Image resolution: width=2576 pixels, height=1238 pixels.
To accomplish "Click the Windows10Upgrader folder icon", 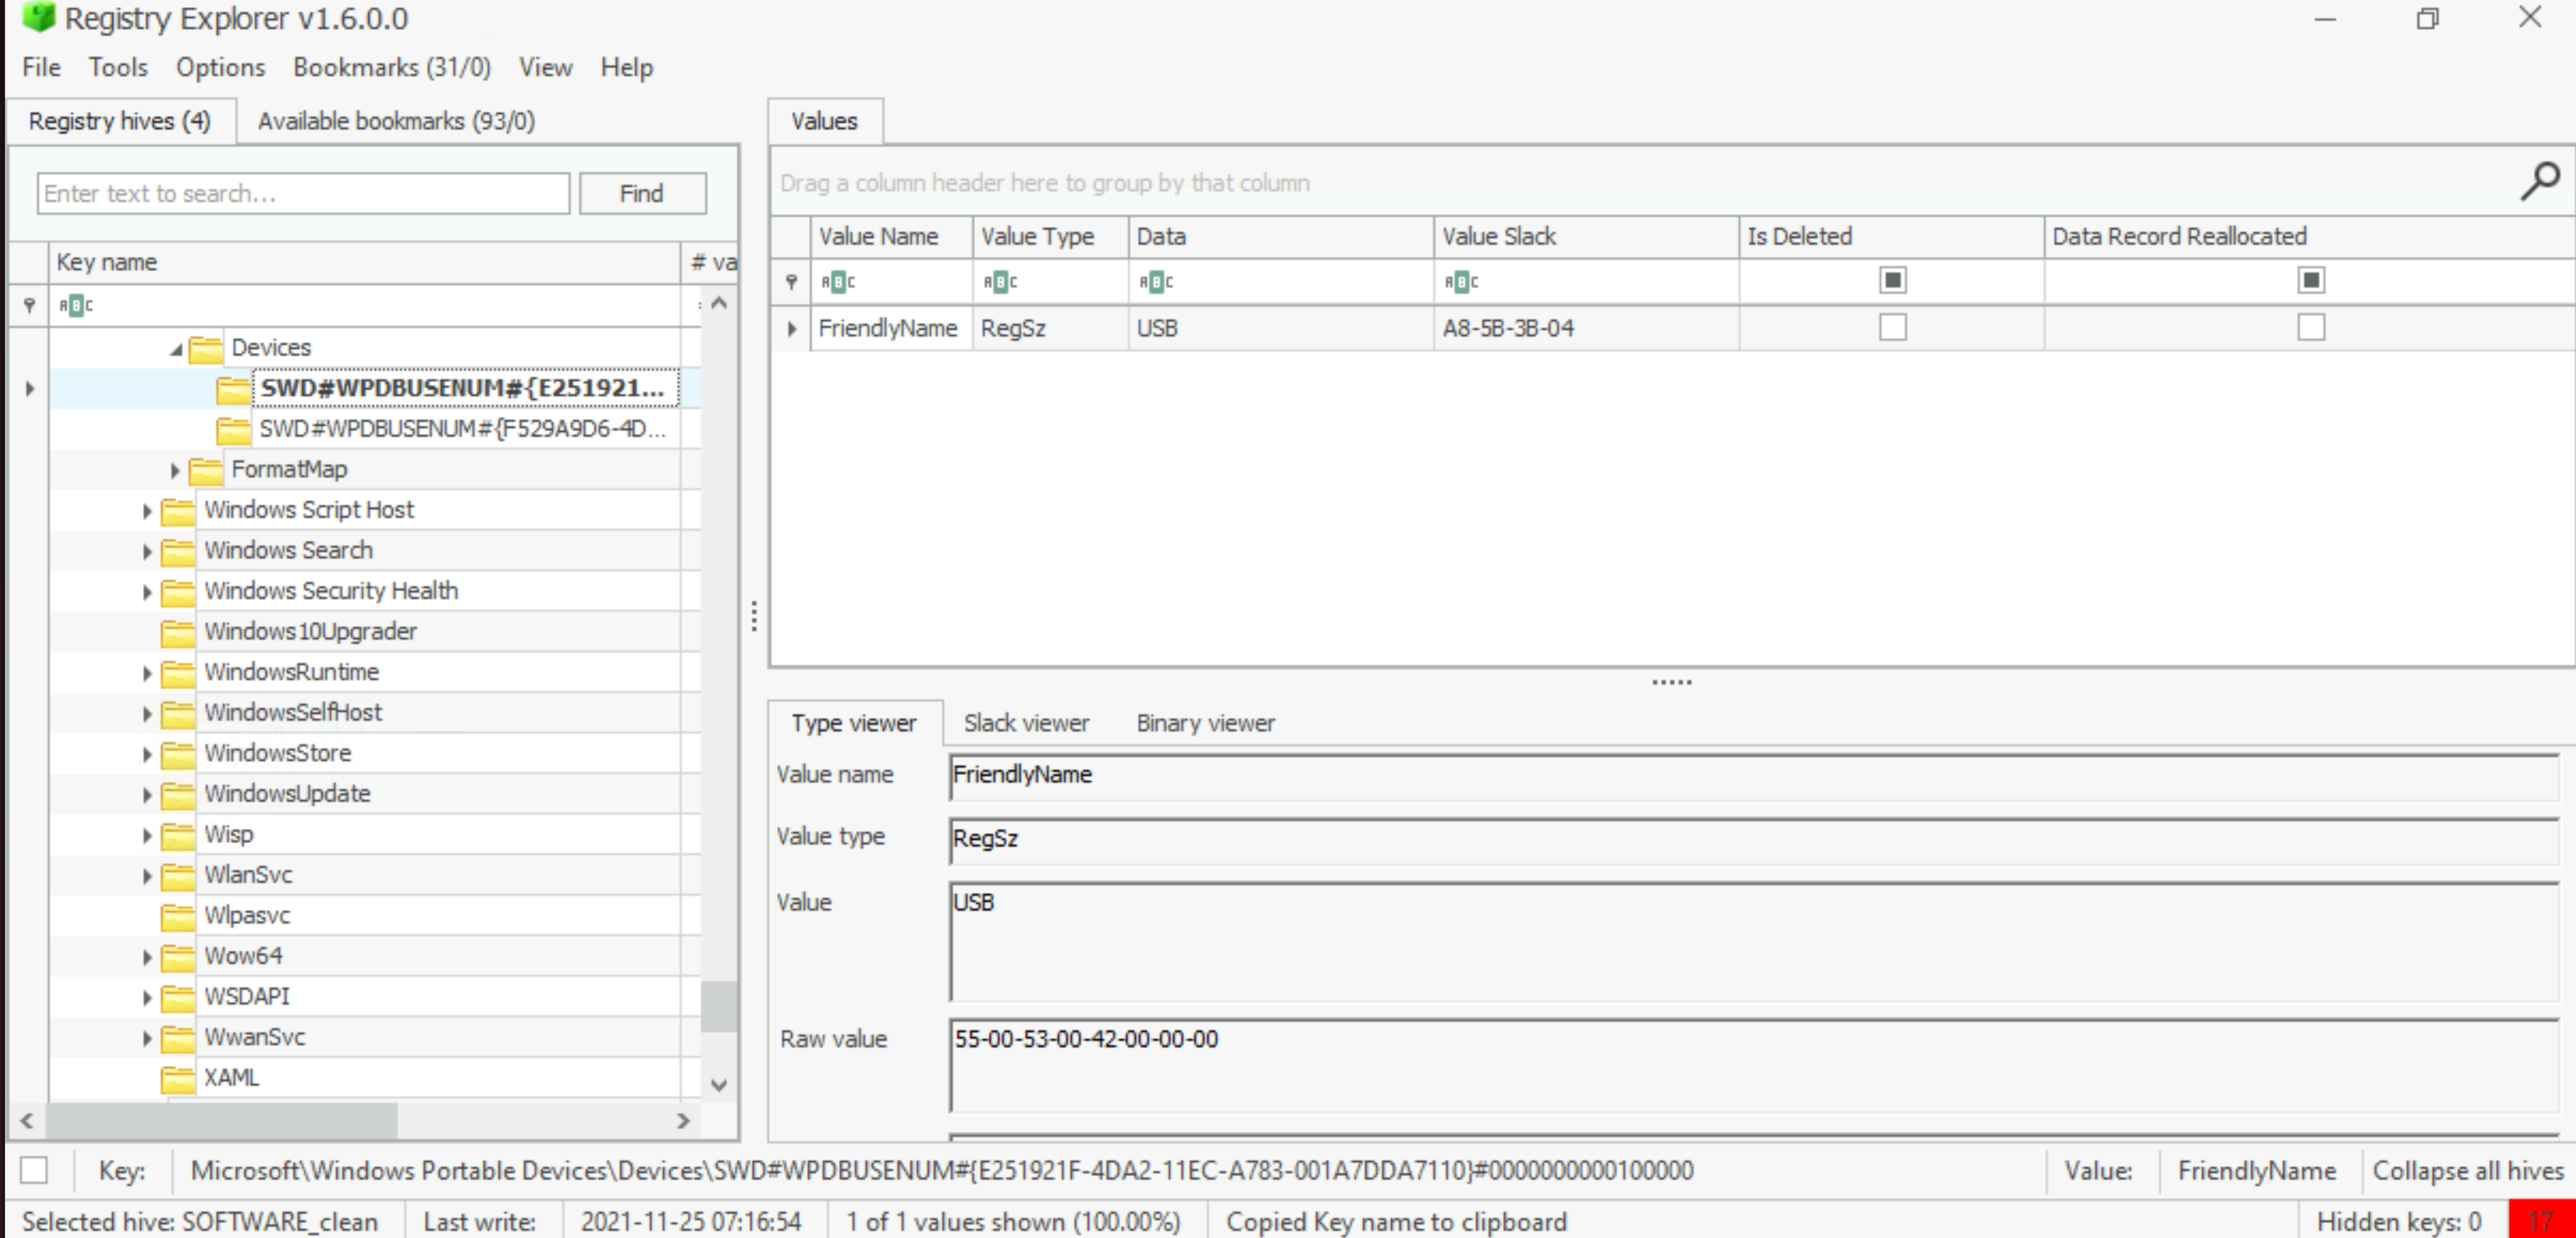I will (179, 633).
